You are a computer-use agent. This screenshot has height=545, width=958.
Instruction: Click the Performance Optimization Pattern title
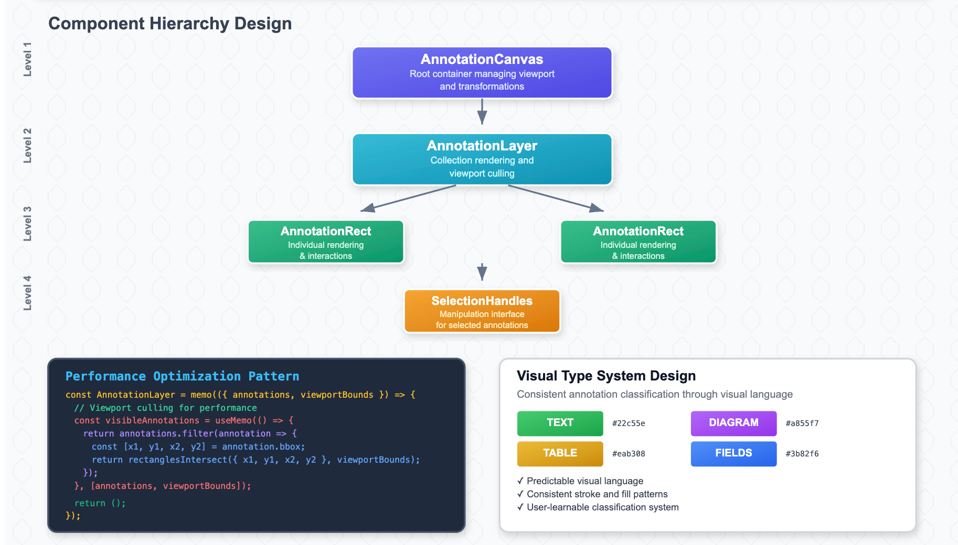182,376
